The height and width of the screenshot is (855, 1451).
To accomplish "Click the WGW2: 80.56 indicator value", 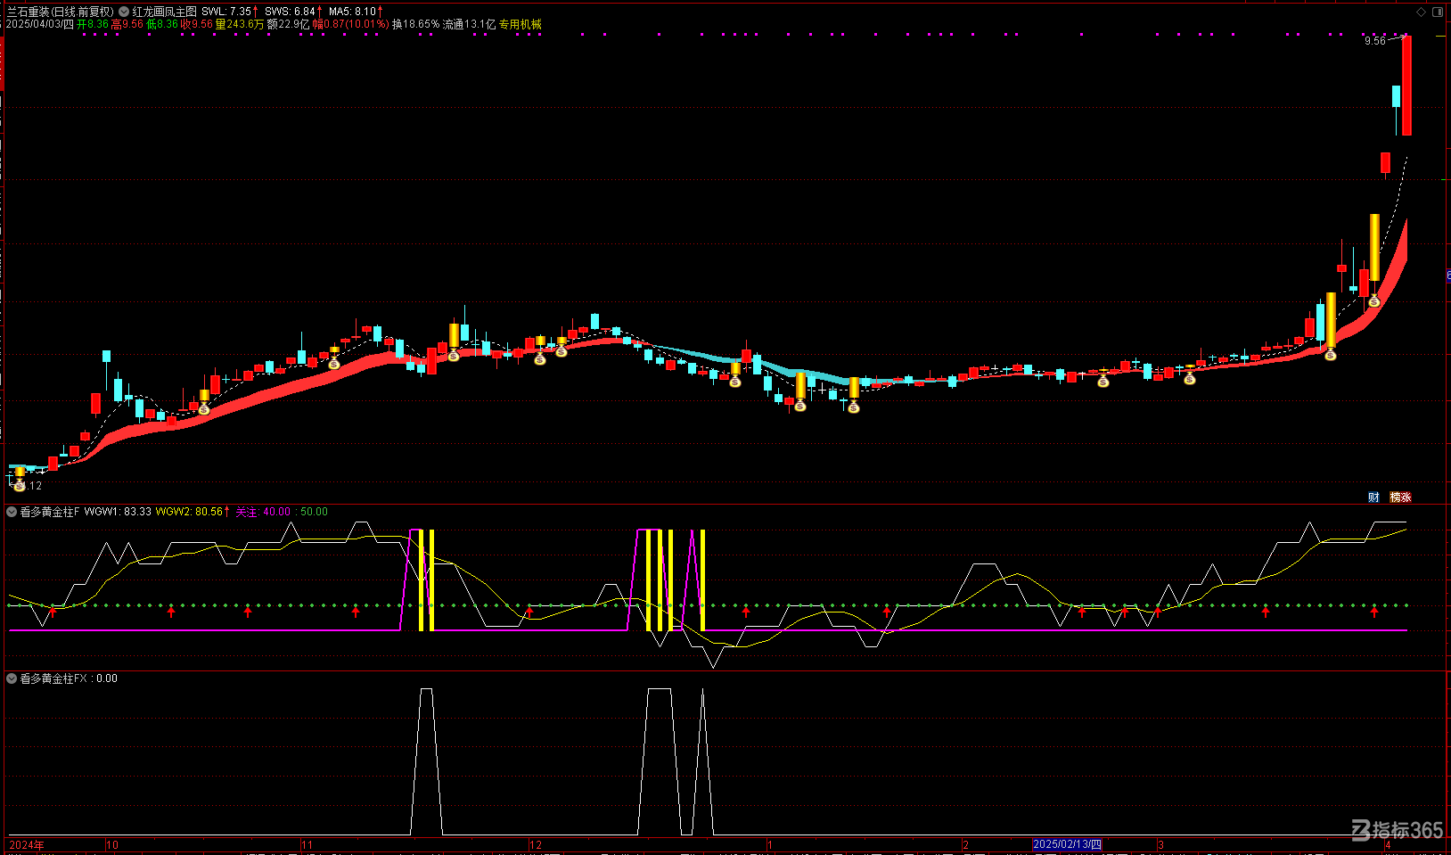I will click(189, 512).
